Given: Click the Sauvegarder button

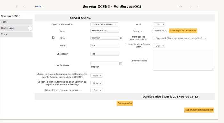Looking at the screenshot, I should click(125, 103).
